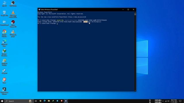Open Chrome from the taskbar
The height and width of the screenshot is (103, 184).
40,101
